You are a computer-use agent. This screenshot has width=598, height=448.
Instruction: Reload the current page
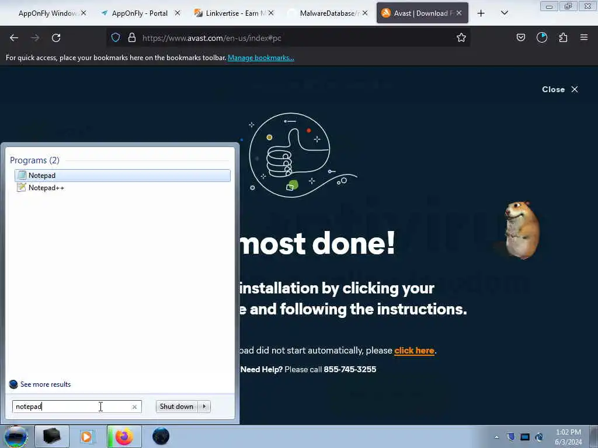[56, 38]
